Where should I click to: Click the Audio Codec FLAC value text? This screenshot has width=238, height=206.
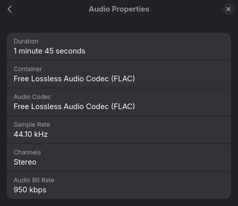coord(74,107)
